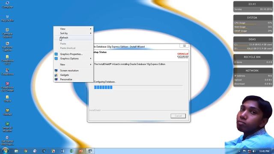Click the active installer taskbar button
The image size is (274, 154).
point(90,151)
